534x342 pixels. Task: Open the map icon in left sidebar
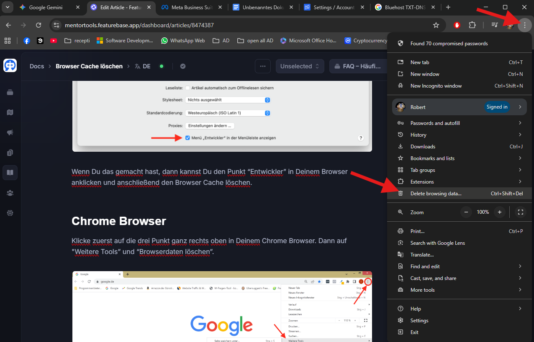pos(10,112)
